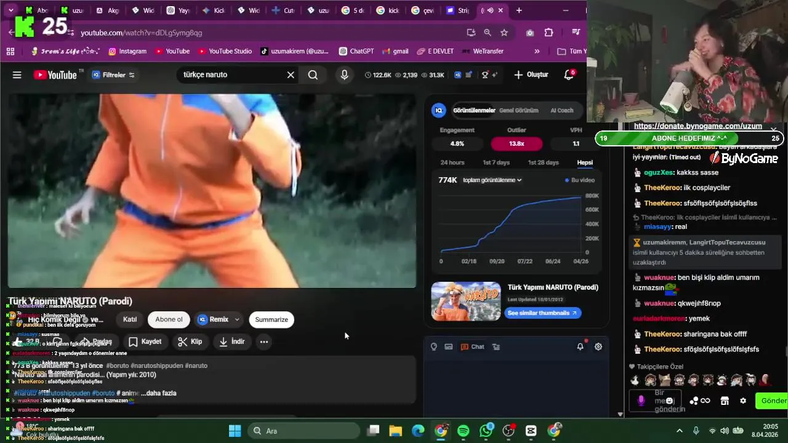The image size is (788, 443).
Task: Clear the search query with the X
Action: click(291, 75)
